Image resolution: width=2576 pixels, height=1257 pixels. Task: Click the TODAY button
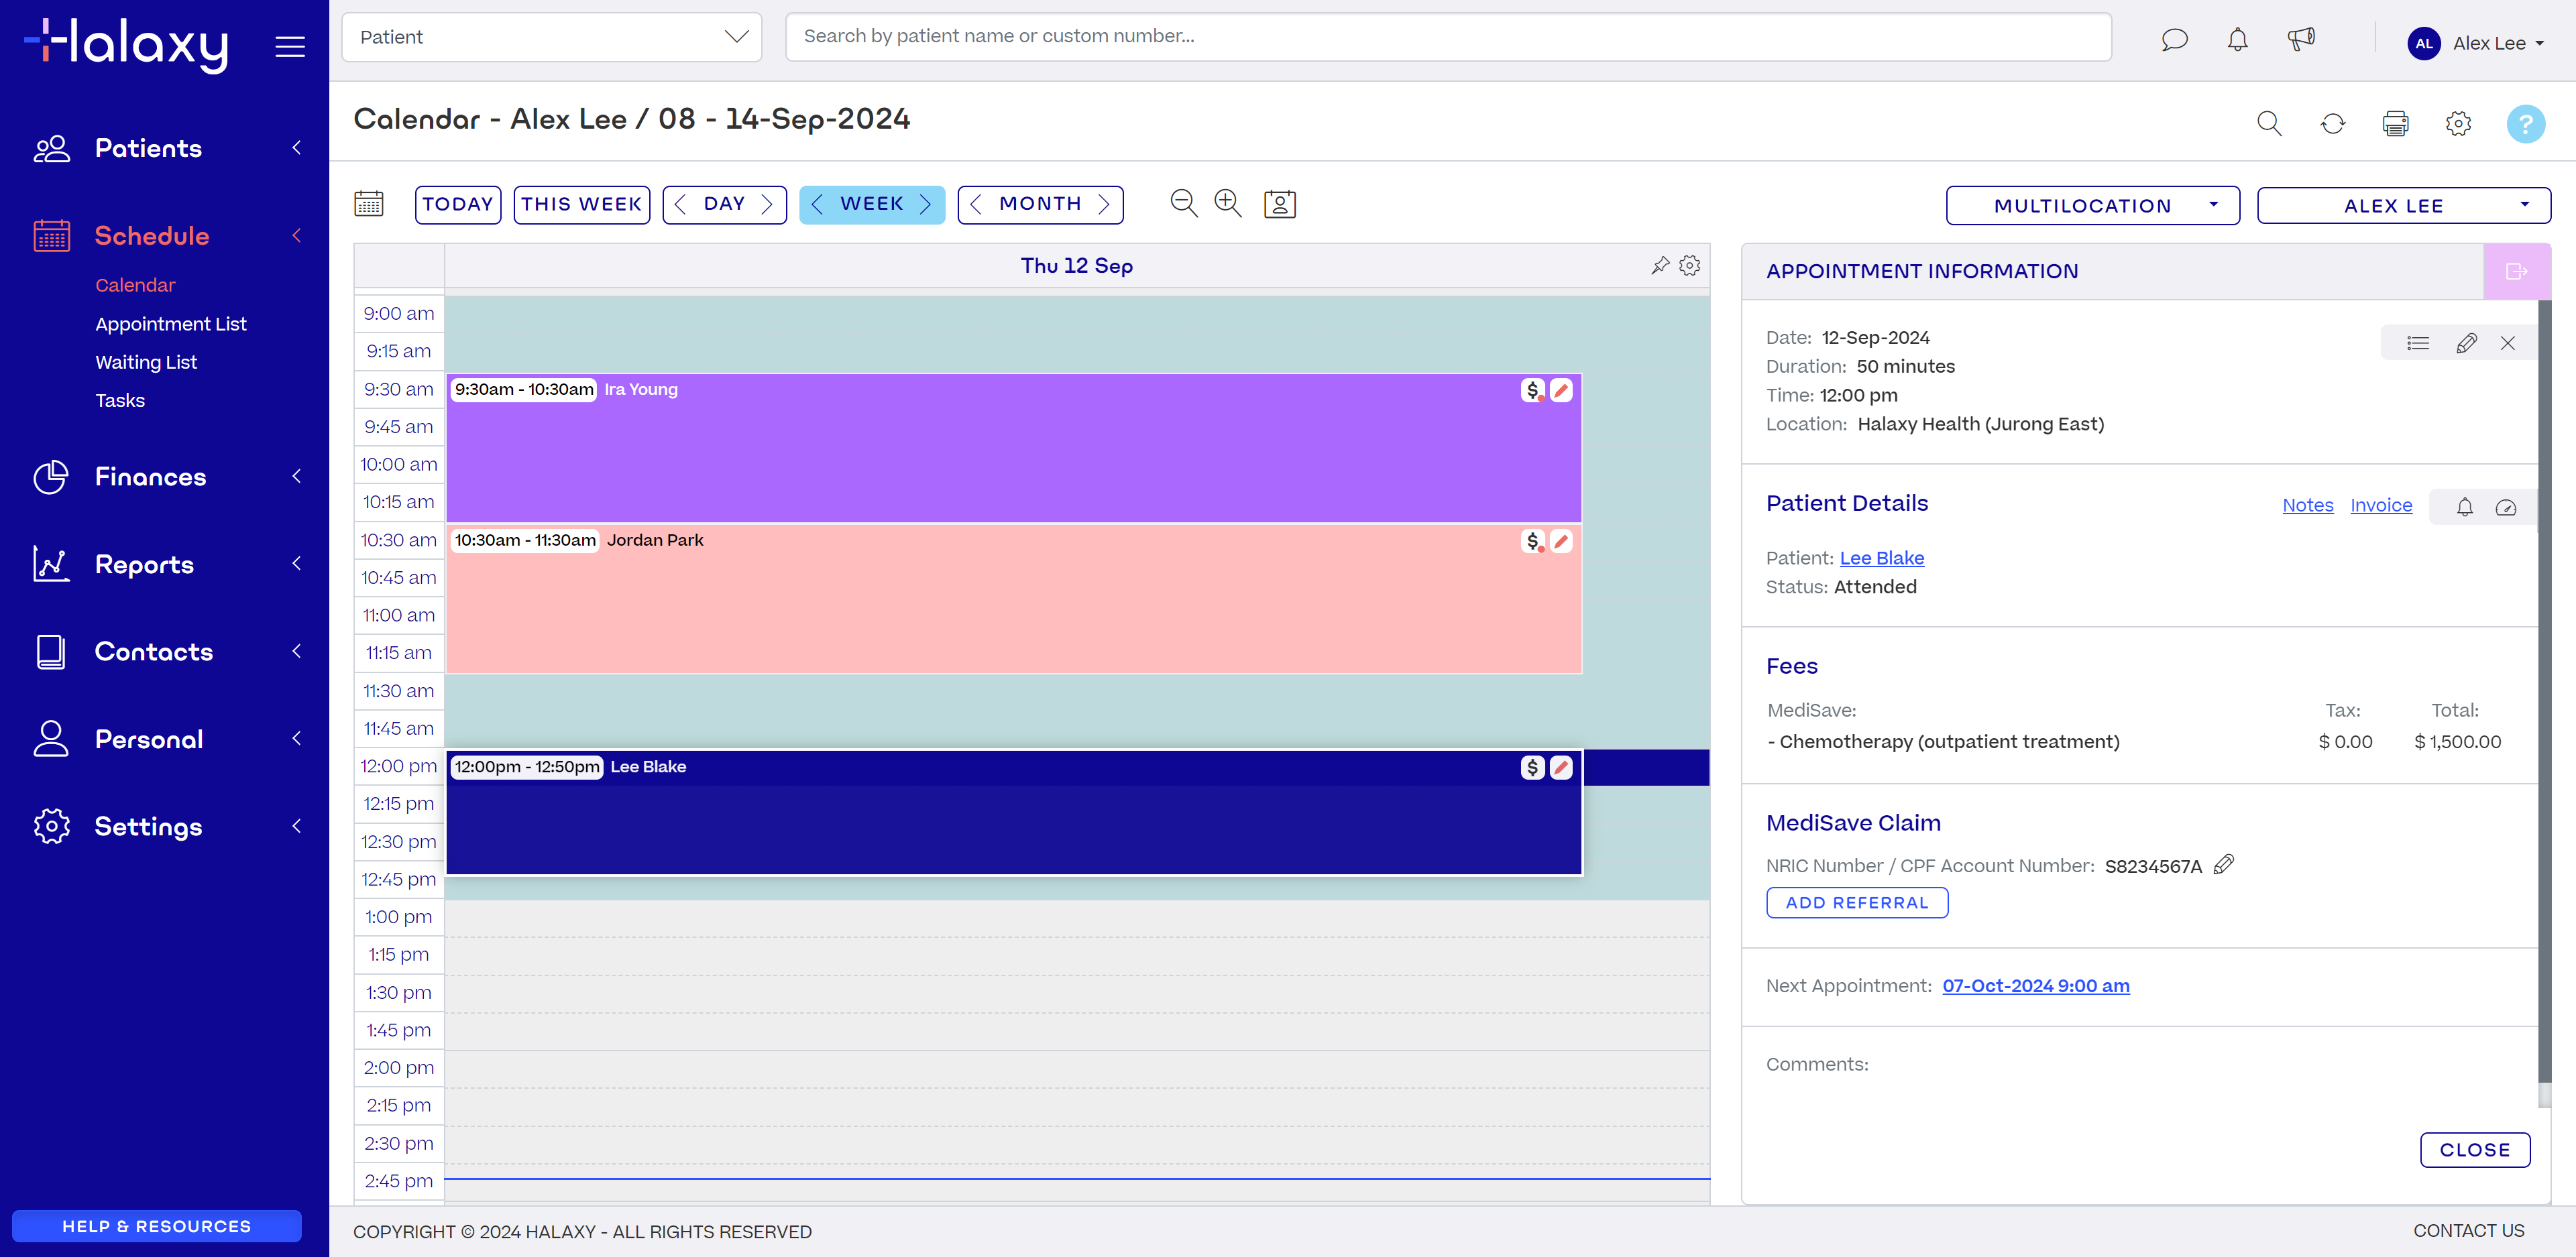pyautogui.click(x=457, y=204)
